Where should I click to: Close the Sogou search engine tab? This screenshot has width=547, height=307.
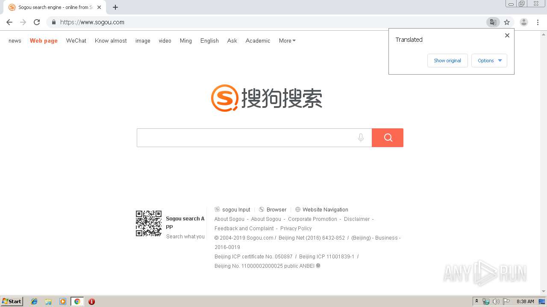point(99,7)
